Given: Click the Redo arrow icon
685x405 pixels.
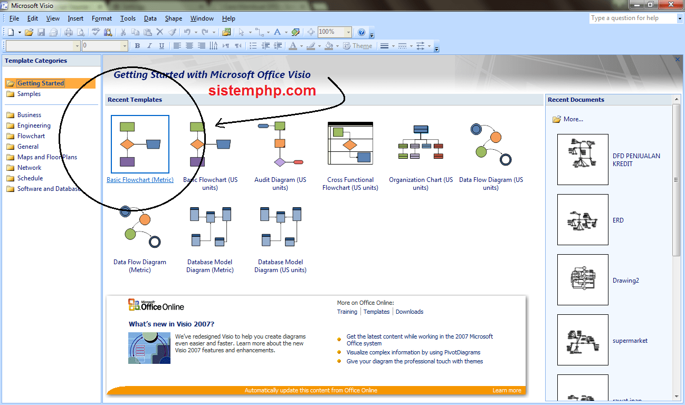Looking at the screenshot, I should click(205, 32).
